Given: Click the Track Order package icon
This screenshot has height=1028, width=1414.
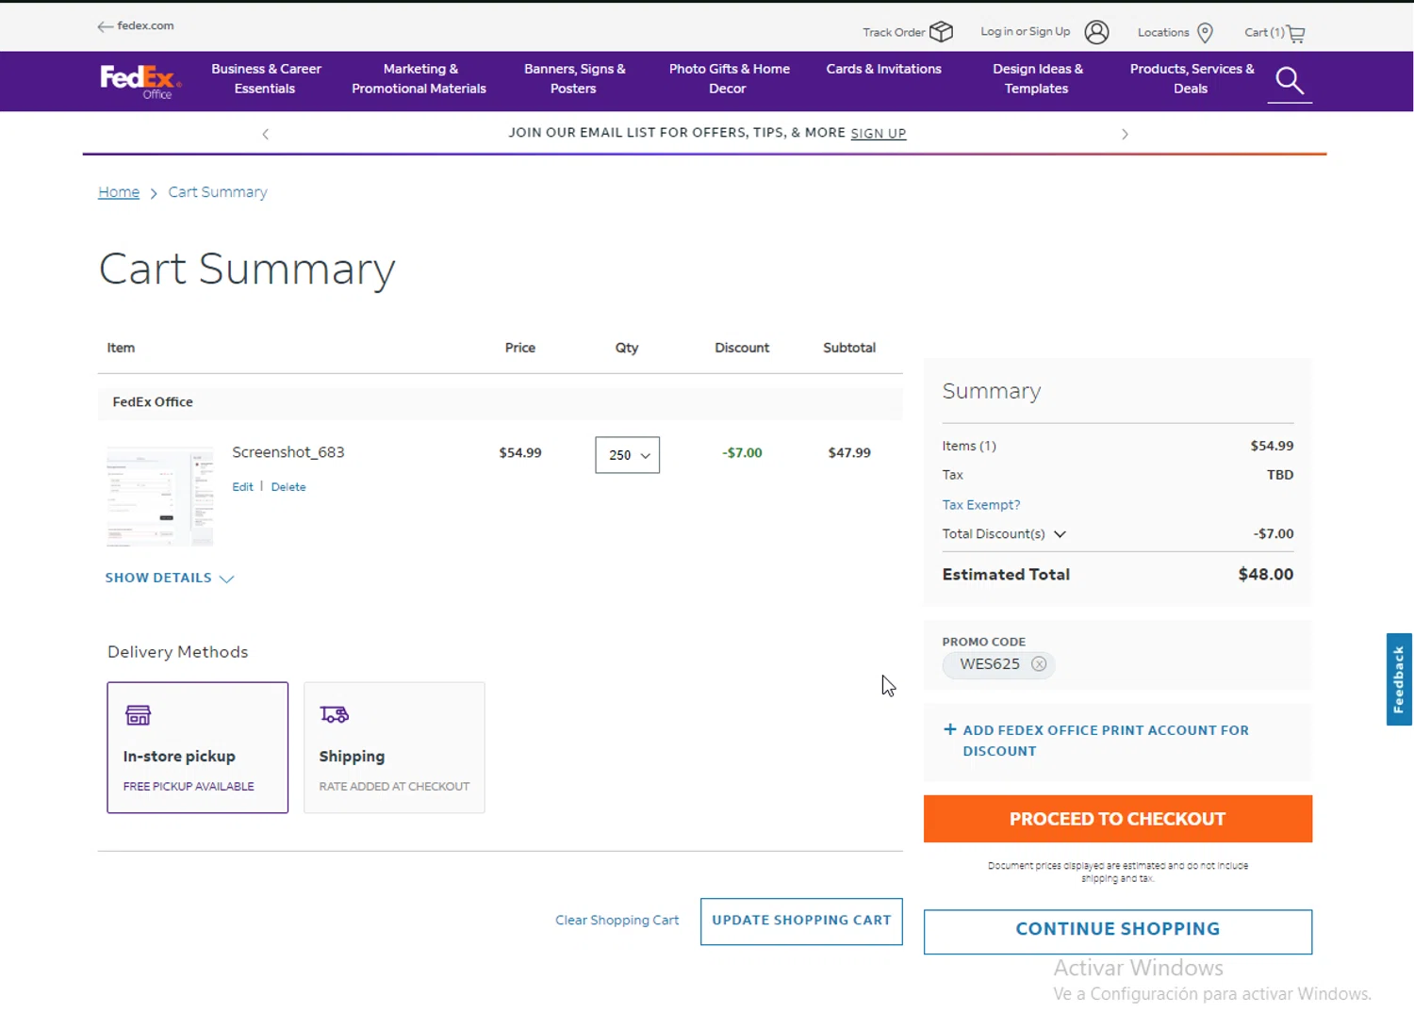Looking at the screenshot, I should [941, 32].
